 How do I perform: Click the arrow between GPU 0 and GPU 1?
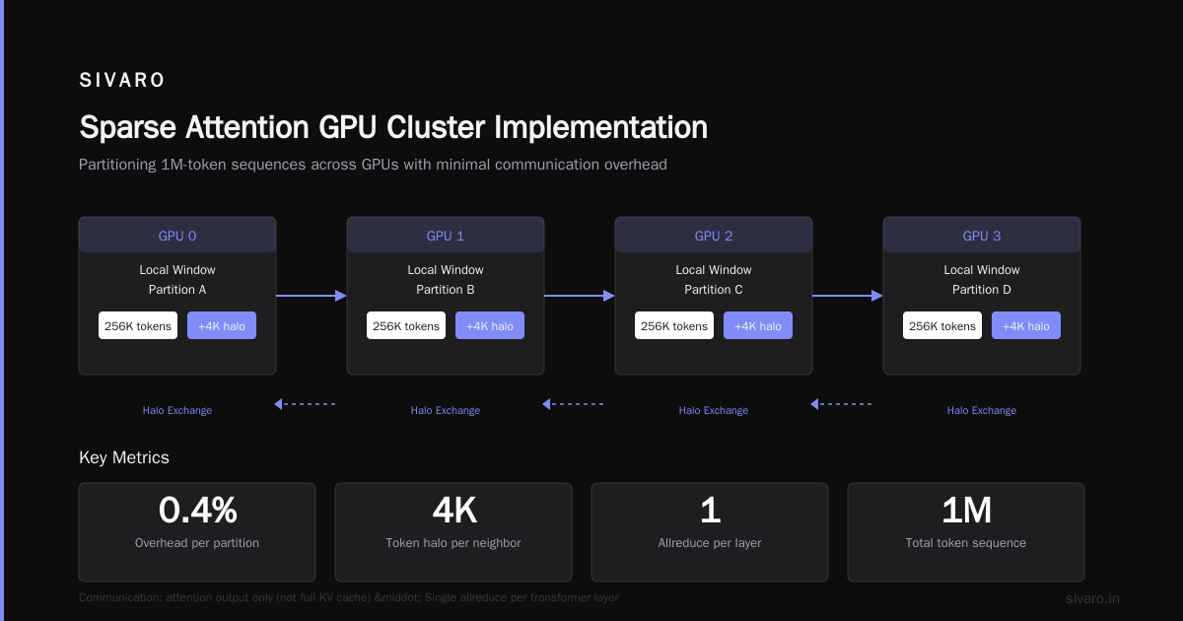pyautogui.click(x=312, y=296)
